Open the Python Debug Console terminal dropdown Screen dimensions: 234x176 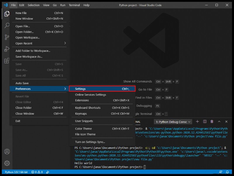pyautogui.click(x=173, y=122)
